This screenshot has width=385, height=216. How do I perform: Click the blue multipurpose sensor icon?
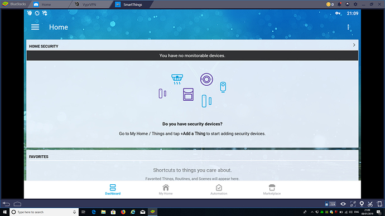click(206, 101)
